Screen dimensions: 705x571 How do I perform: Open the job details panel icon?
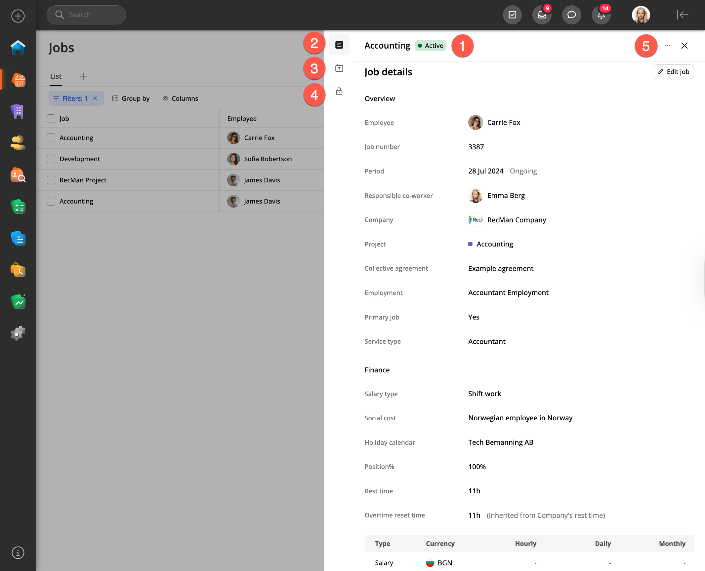(x=339, y=45)
